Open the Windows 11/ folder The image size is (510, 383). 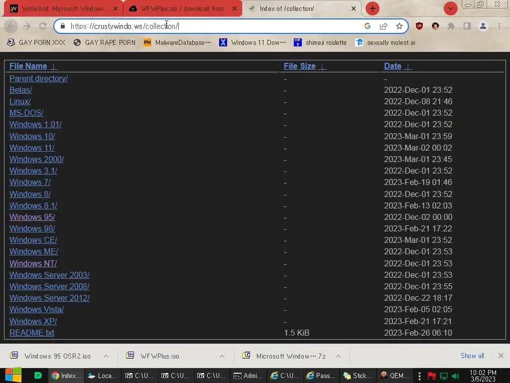click(32, 148)
